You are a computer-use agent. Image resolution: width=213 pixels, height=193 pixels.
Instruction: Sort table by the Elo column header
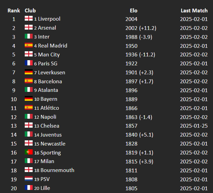(134, 10)
